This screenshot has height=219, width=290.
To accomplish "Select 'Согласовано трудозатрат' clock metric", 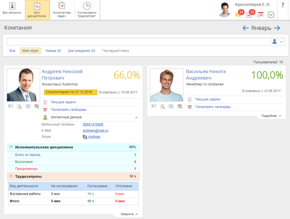I will [87, 6].
